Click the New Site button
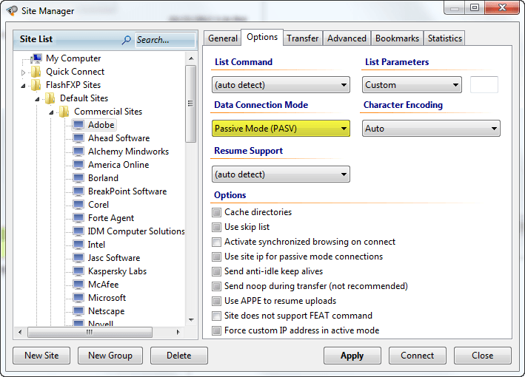This screenshot has height=377, width=525. (41, 356)
